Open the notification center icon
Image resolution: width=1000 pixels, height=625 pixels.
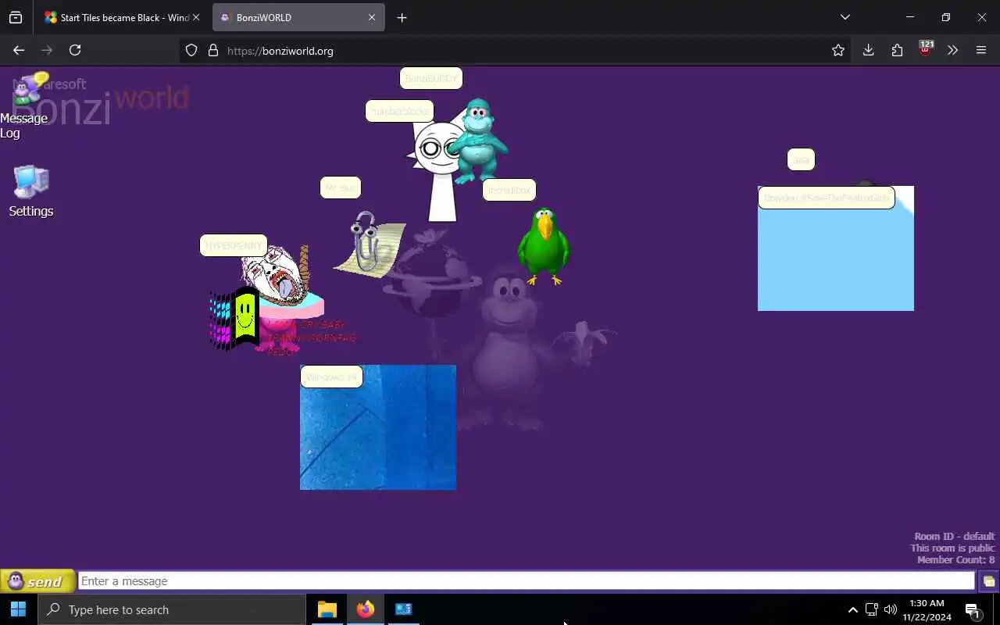coord(973,610)
